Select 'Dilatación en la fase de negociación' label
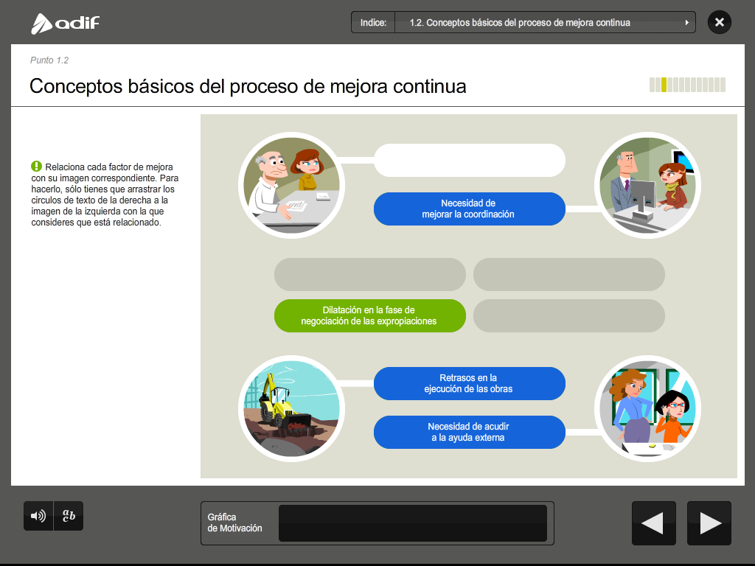Viewport: 755px width, 566px height. point(369,315)
